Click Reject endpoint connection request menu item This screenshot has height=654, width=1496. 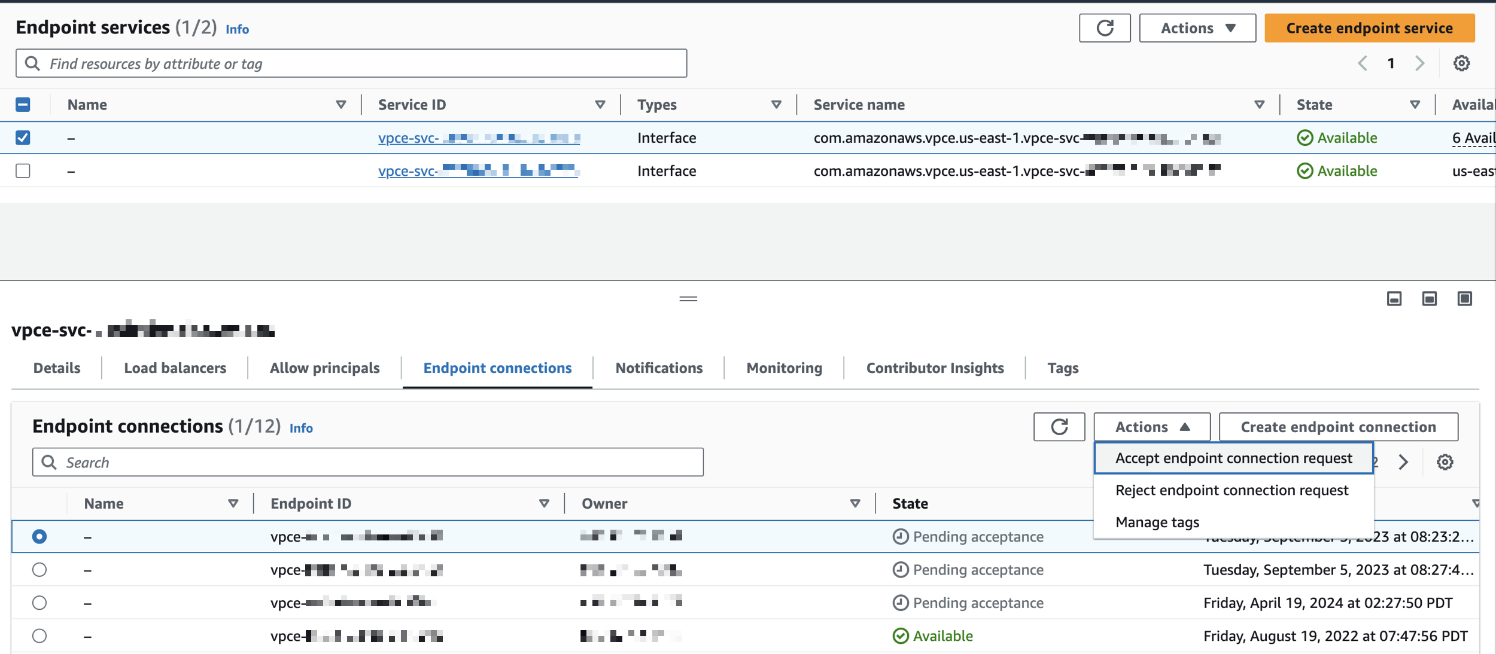[x=1232, y=489]
